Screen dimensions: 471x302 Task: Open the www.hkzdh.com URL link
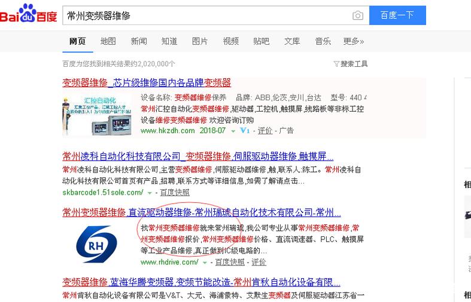168,131
